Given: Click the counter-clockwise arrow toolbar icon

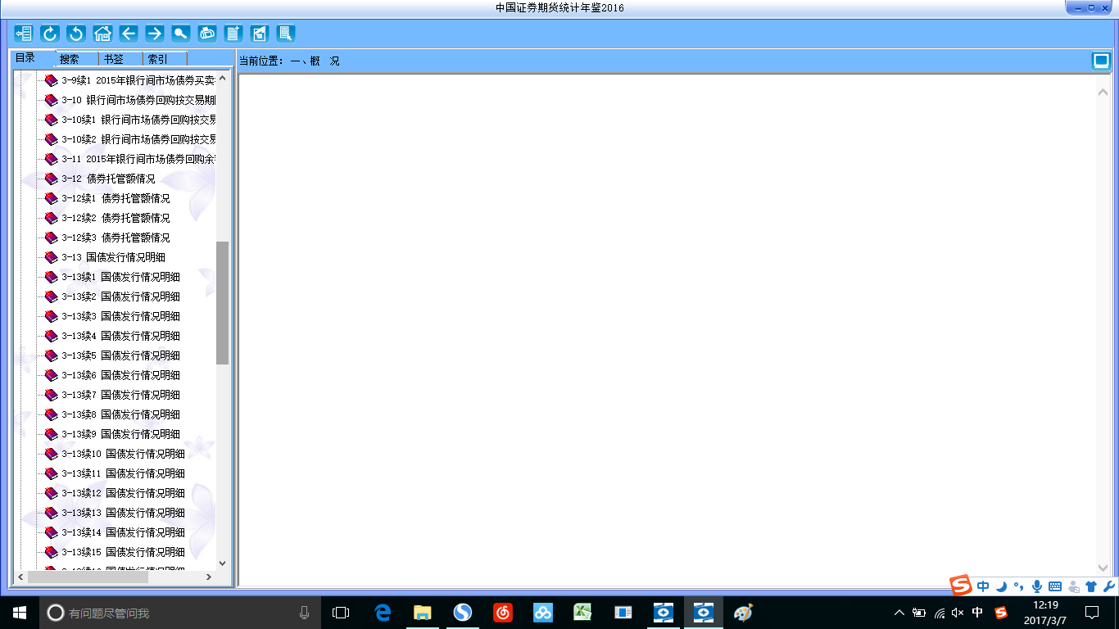Looking at the screenshot, I should (76, 34).
